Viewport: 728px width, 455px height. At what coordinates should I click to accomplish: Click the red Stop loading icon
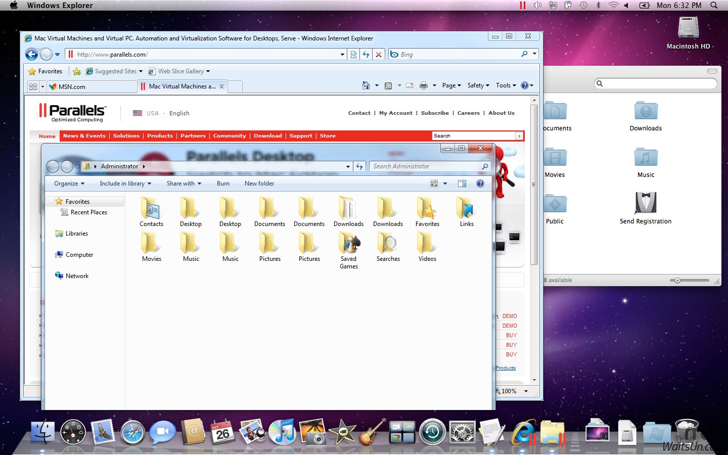379,55
